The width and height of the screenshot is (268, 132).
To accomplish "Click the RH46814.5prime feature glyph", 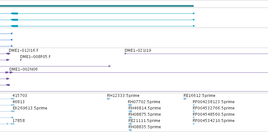I will click(x=130, y=111).
